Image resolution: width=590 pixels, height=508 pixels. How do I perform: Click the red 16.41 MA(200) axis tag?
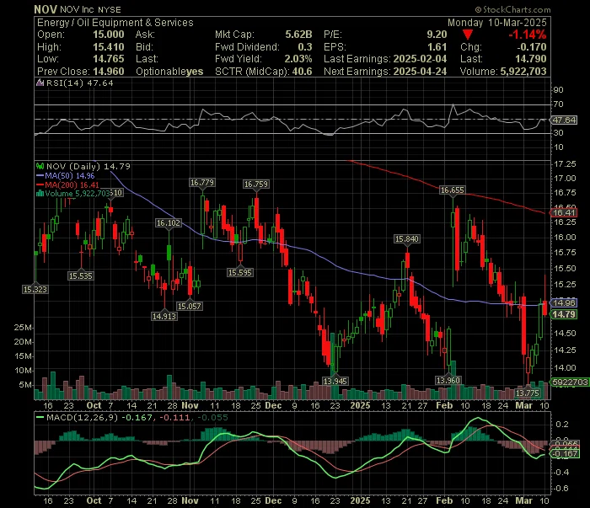[563, 213]
